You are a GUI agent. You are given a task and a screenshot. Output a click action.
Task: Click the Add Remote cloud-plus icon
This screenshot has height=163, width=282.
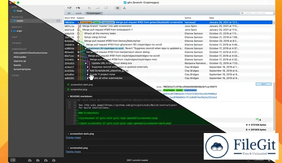[30, 160]
